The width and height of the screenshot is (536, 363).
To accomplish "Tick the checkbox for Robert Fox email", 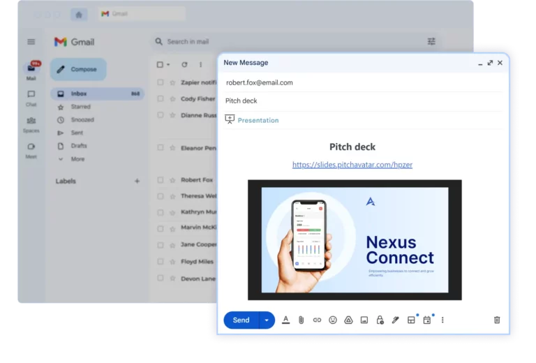I will (x=160, y=180).
